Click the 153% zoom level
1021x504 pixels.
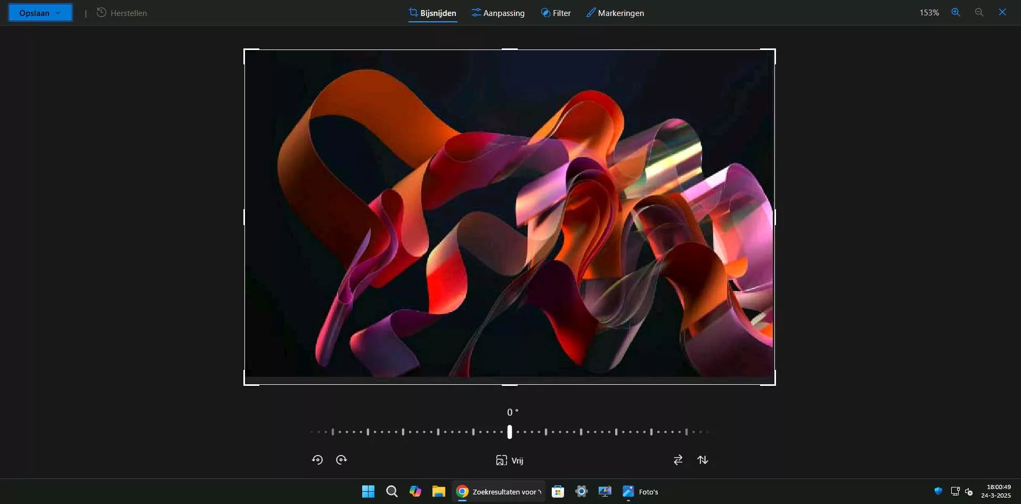929,13
